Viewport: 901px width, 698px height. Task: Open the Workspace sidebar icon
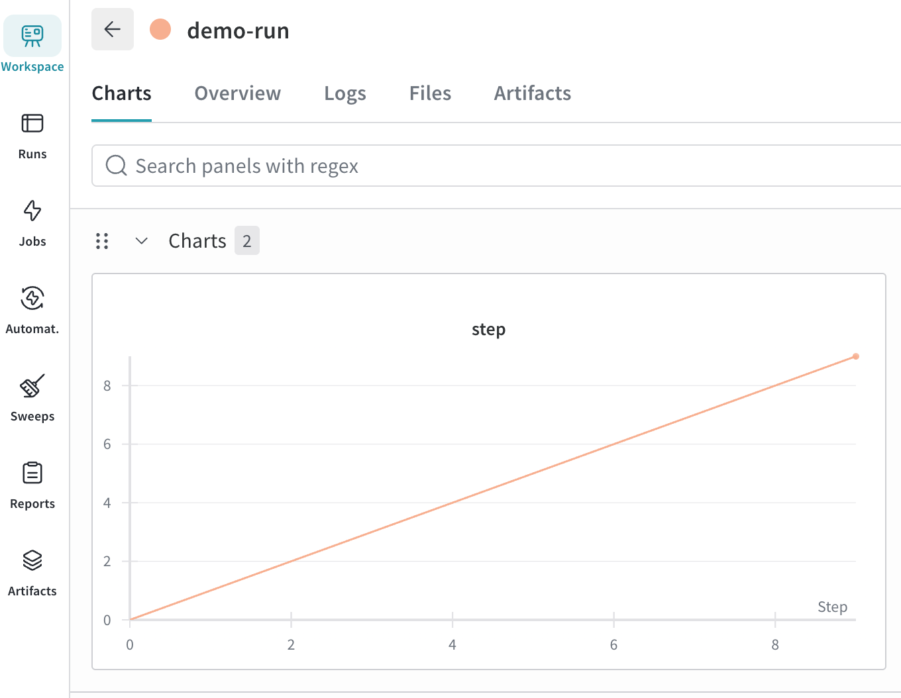coord(32,36)
